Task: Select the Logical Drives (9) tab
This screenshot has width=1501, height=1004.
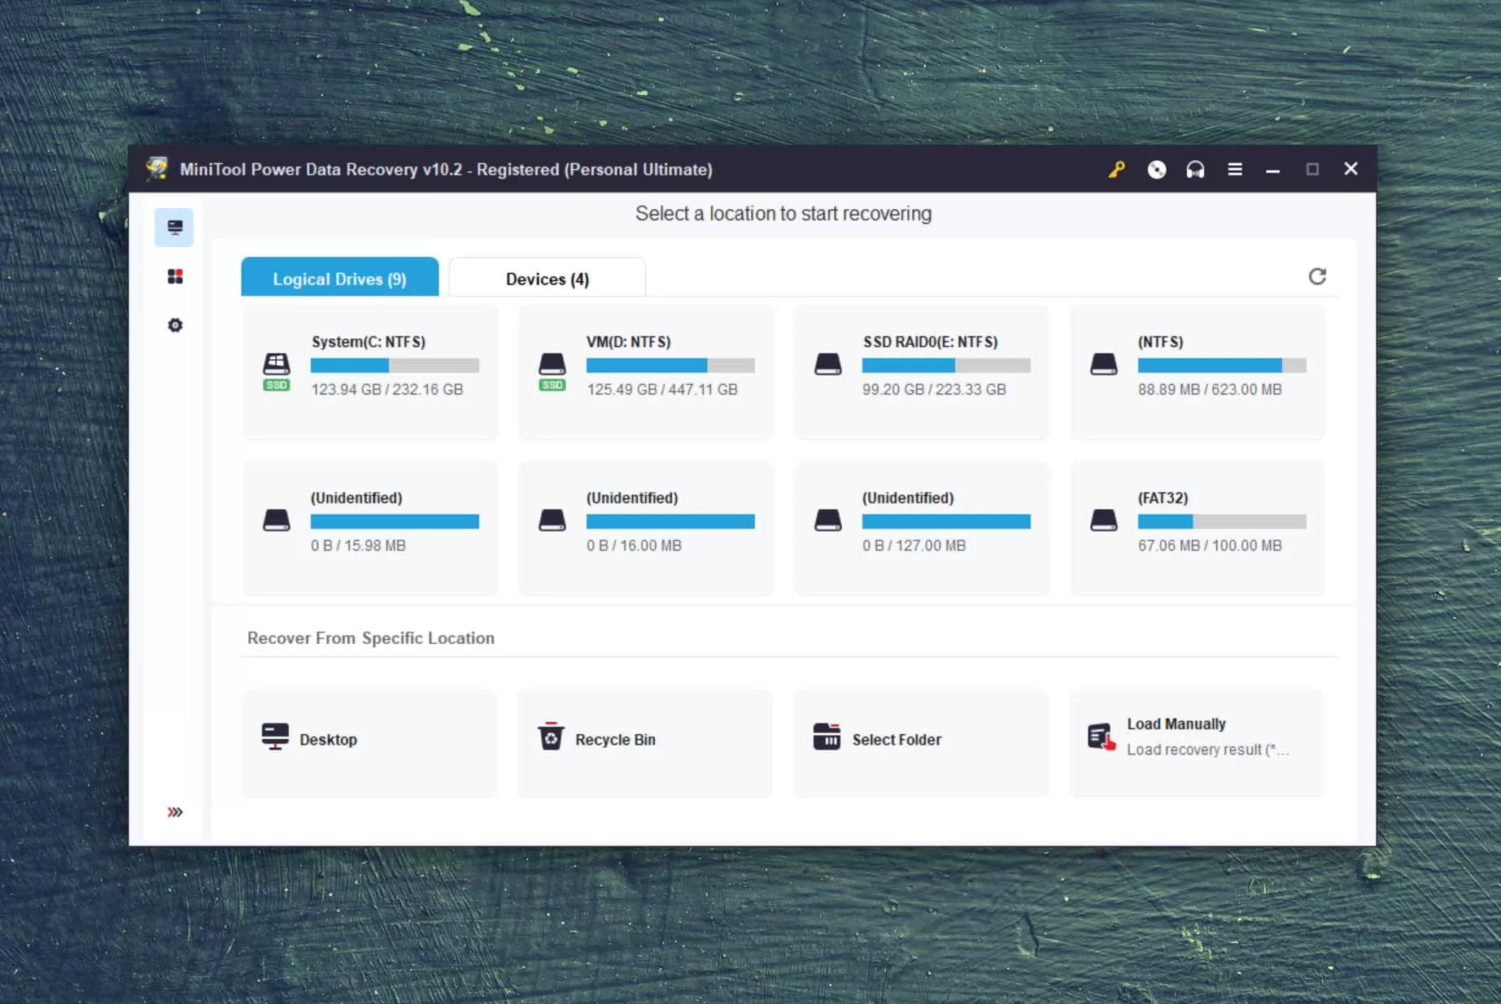Action: 340,278
